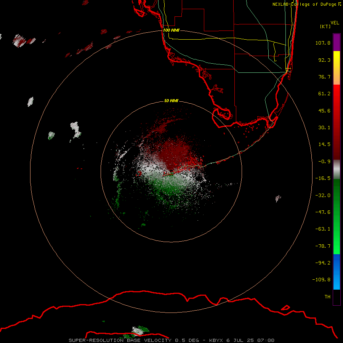Screen dimensions: 343x343
Task: Click the 107.8 velocity legend value
Action: coord(323,43)
